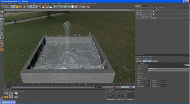
Task: Open the deformer objects tool
Action: [x=69, y=7]
